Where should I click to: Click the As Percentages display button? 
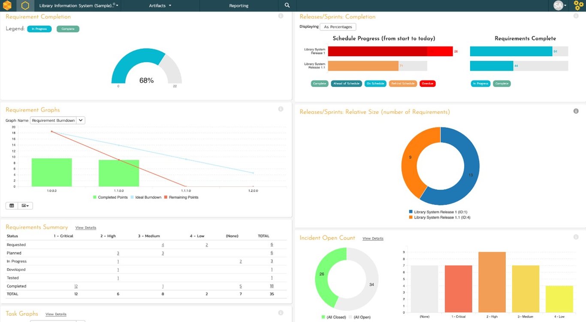(338, 27)
